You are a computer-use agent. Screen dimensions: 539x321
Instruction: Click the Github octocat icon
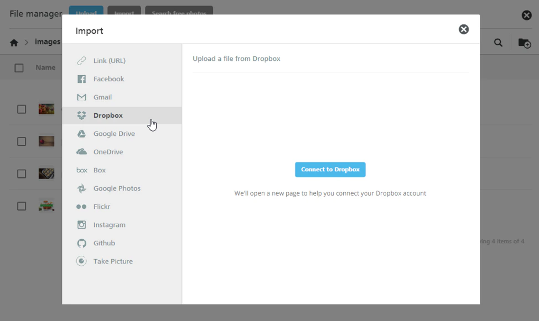pos(81,243)
